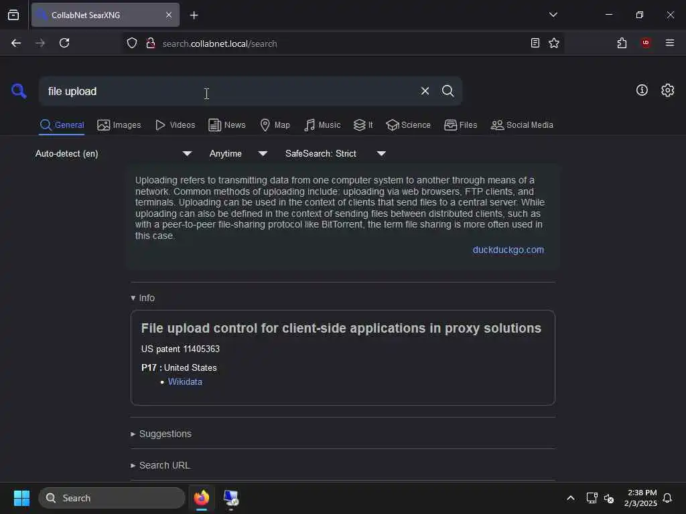Open the Windows Start menu
This screenshot has height=514, width=686.
tap(21, 498)
